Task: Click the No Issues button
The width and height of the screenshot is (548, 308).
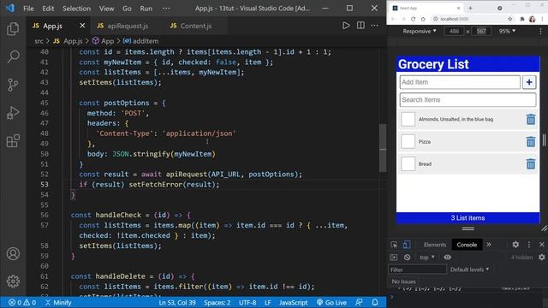Action: point(403,281)
